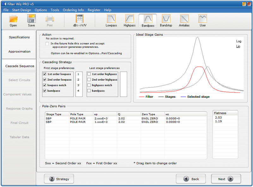Screen dimensions: 253x187
Task: Click the Next button
Action: pos(226,179)
